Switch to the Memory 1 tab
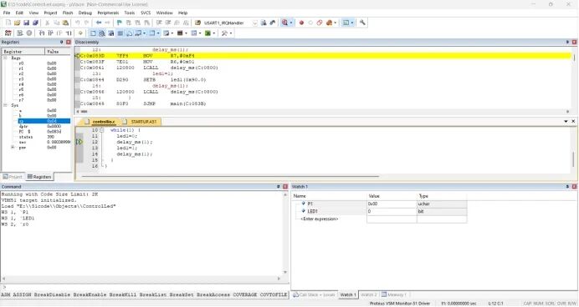The width and height of the screenshot is (579, 307). tap(393, 294)
